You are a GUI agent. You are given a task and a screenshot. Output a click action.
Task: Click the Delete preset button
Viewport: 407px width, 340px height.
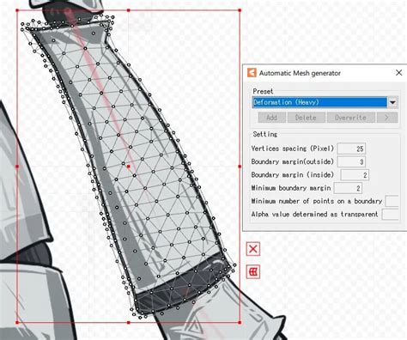(x=306, y=118)
